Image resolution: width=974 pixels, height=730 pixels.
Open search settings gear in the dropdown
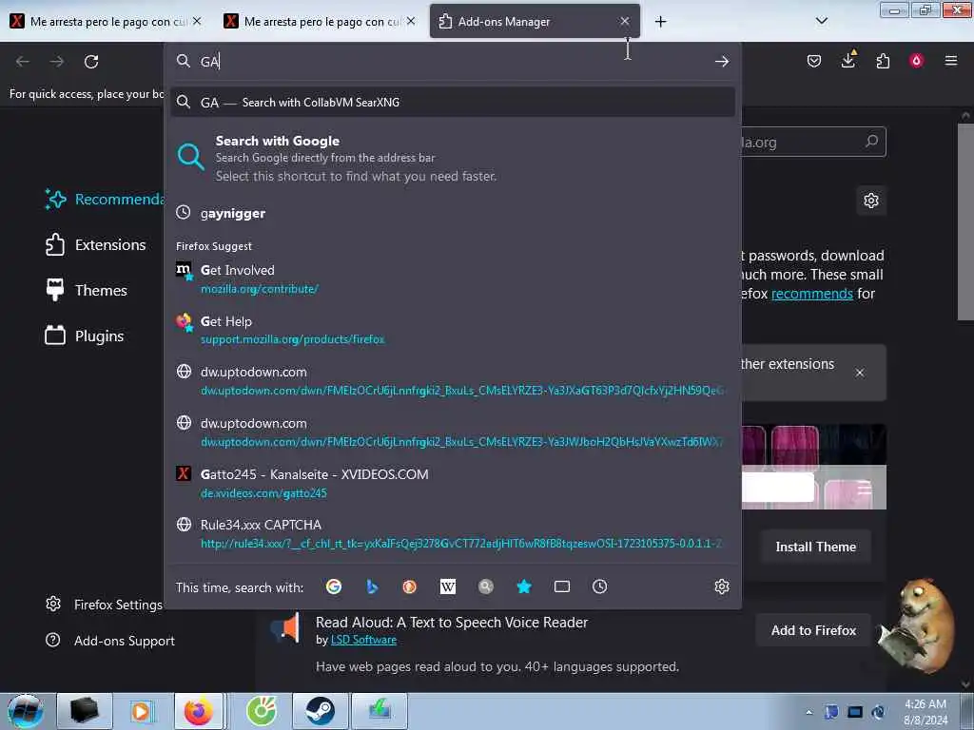pyautogui.click(x=721, y=586)
